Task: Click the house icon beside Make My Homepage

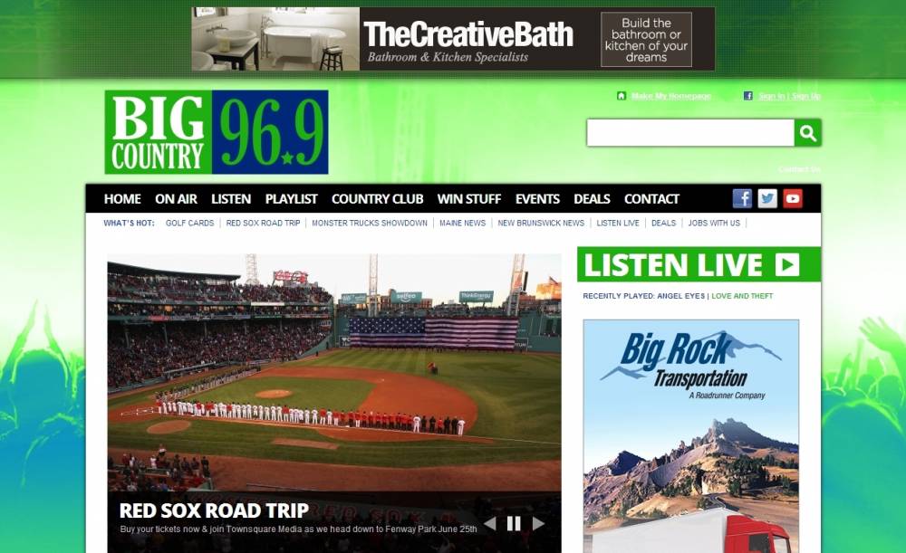Action: click(622, 96)
